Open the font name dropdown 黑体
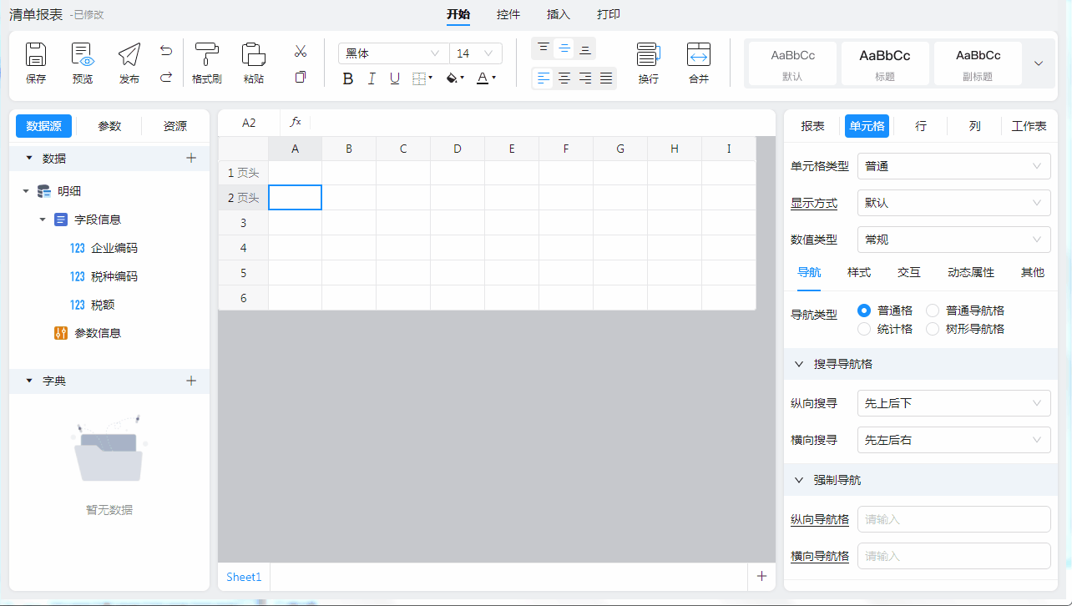 coord(392,53)
